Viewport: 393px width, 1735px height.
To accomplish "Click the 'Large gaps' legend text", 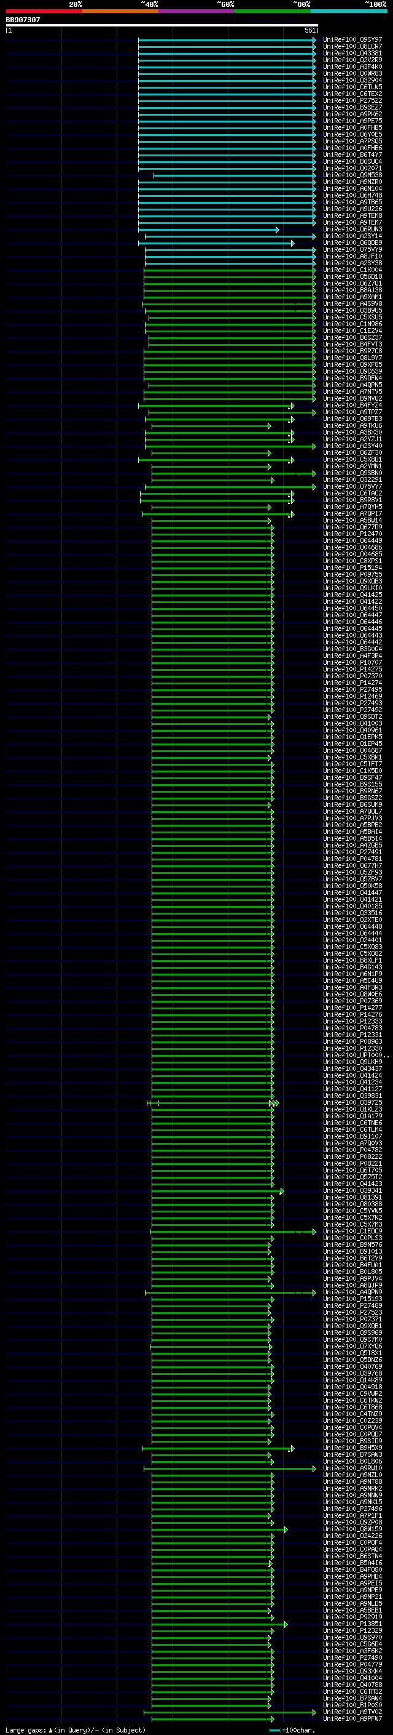I will point(26,1730).
